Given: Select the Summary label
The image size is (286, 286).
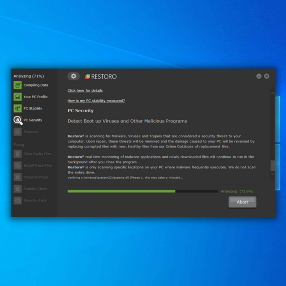Looking at the screenshot, I should (x=31, y=132).
